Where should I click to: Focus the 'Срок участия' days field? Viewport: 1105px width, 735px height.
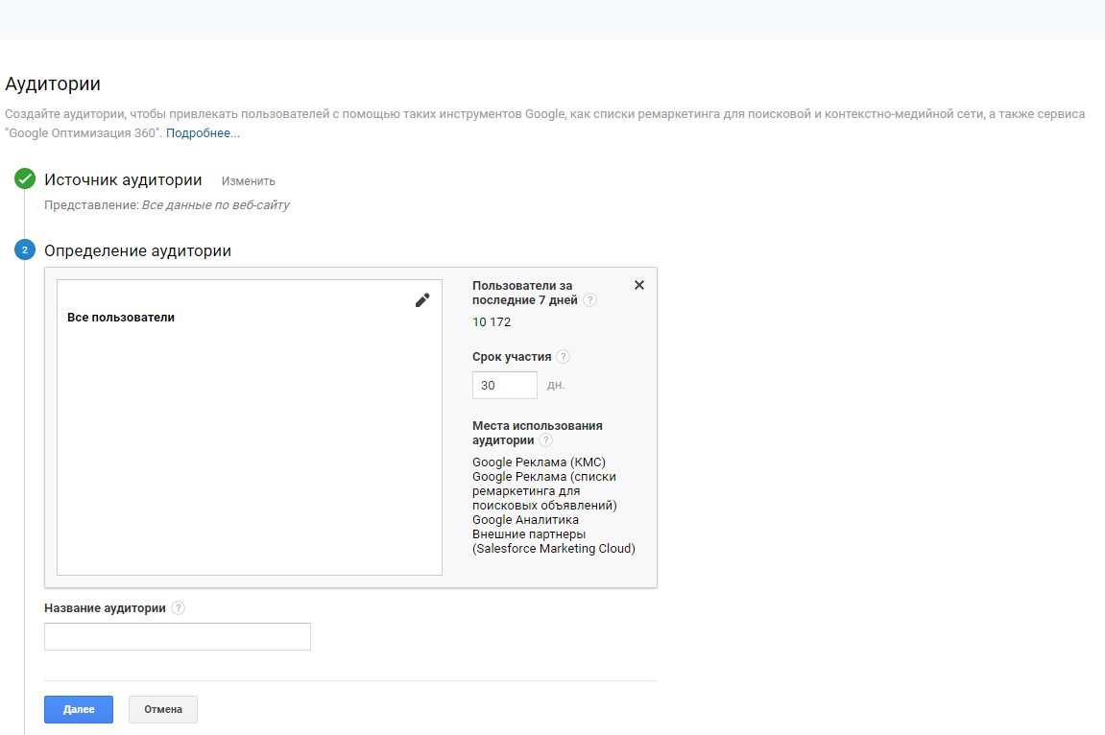[504, 385]
